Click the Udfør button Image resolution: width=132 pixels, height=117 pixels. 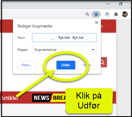66,65
